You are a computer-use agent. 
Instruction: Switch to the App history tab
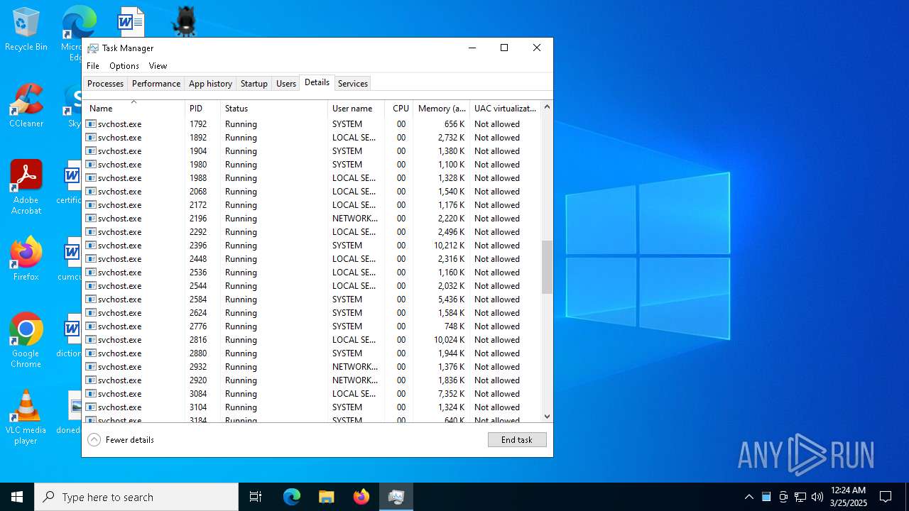[x=210, y=84]
